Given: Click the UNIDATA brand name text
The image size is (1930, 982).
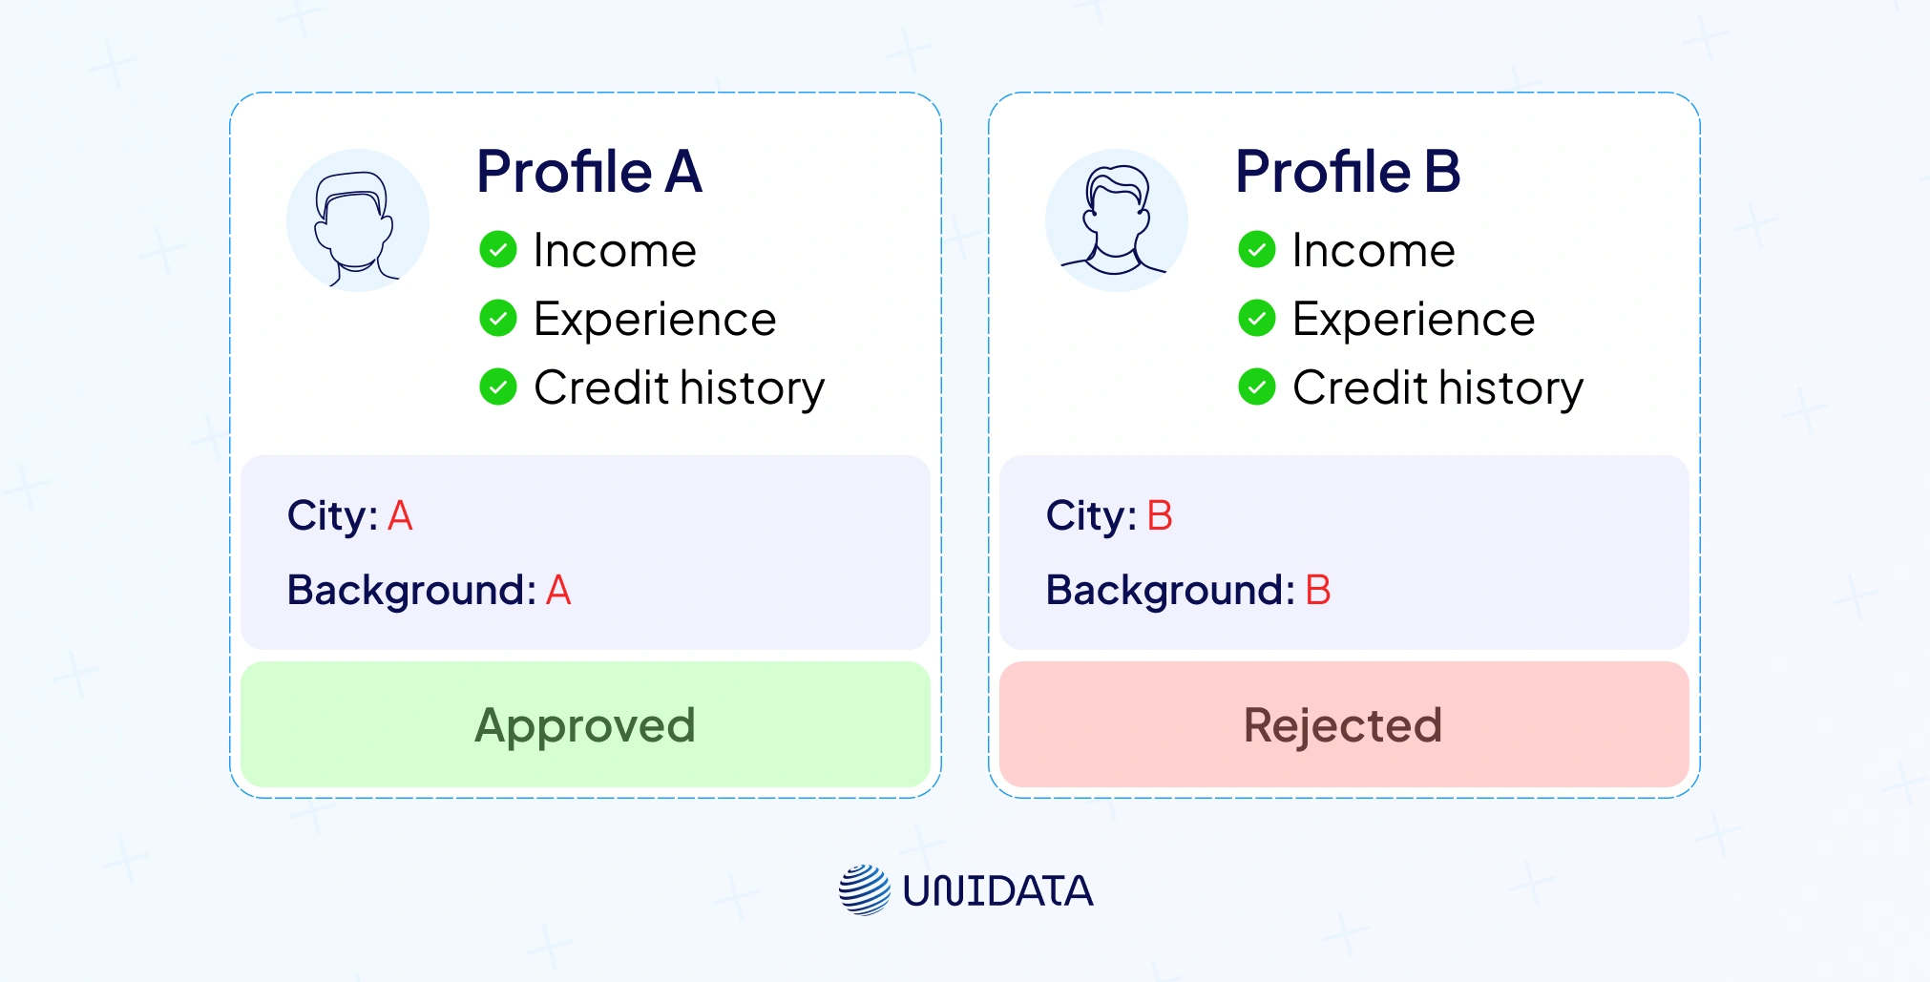Looking at the screenshot, I should pos(997,891).
